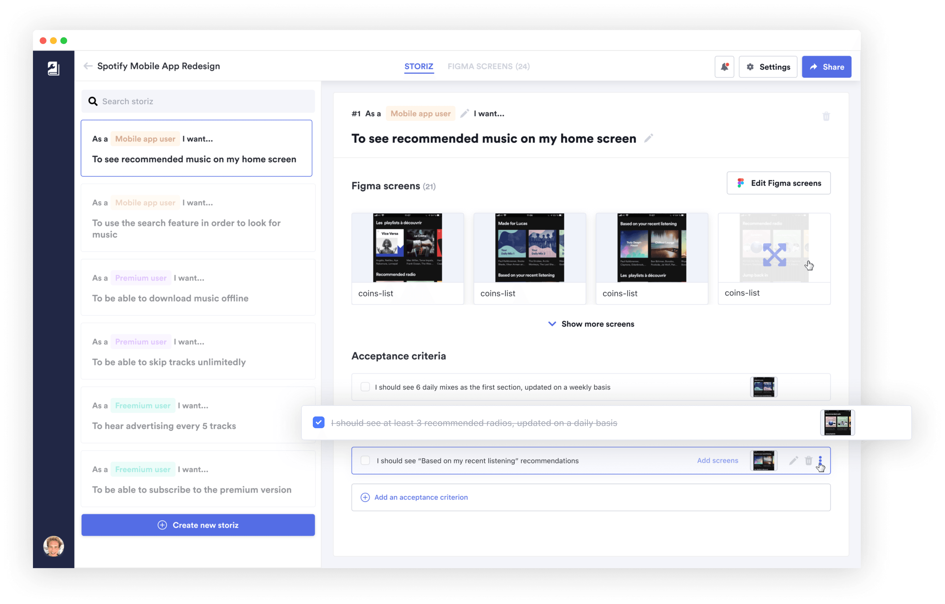Open the notifications bell
This screenshot has height=604, width=945.
724,67
